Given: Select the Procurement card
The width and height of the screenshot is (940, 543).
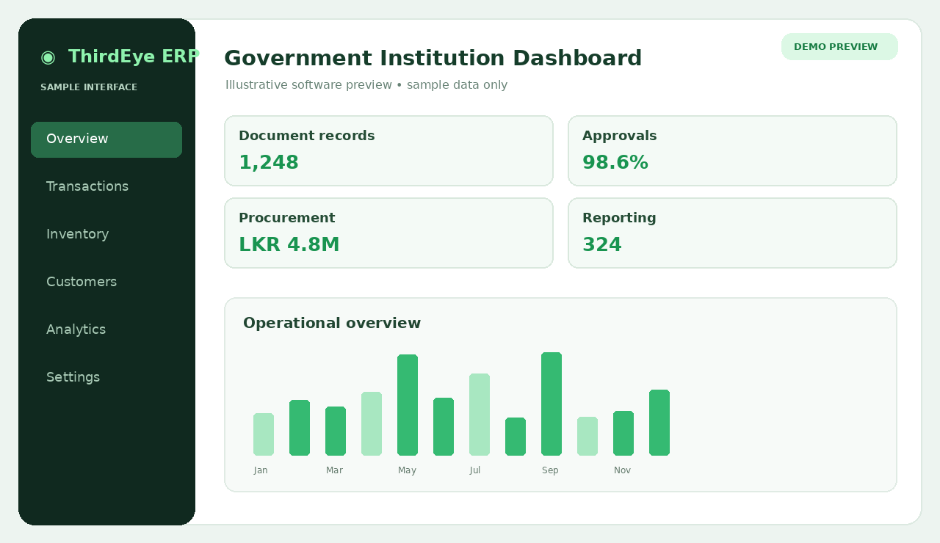Looking at the screenshot, I should point(388,233).
